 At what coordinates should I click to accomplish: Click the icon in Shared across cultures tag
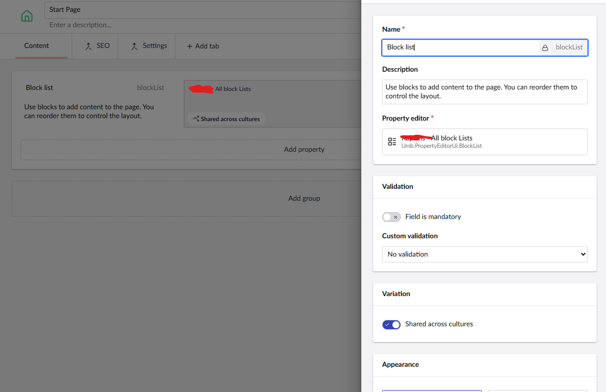click(196, 119)
